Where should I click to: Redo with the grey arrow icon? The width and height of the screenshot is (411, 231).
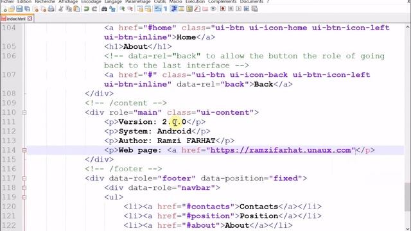pyautogui.click(x=94, y=9)
